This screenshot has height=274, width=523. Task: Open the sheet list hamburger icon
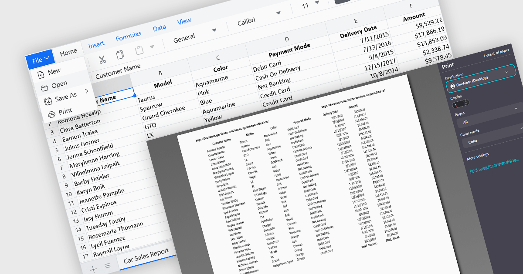(108, 265)
